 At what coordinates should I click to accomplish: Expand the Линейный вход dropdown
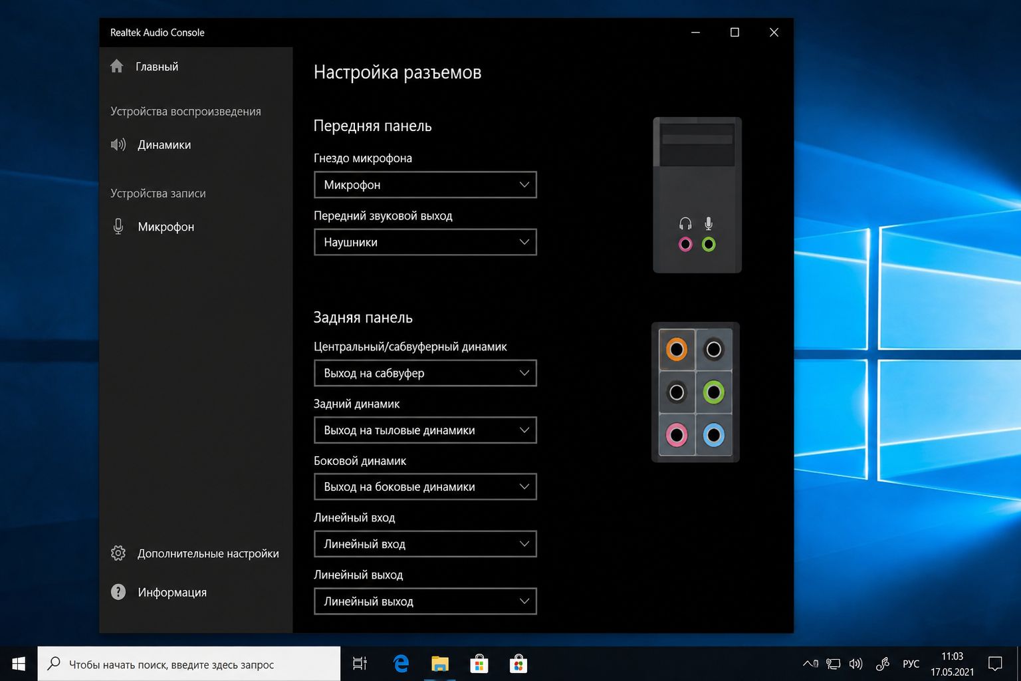pyautogui.click(x=425, y=544)
